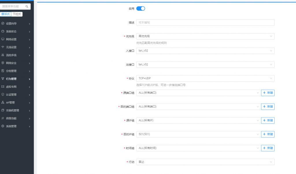Screen dimensions: 296x174
Task: Click the 高级功能 pin icon
Action: click(x=3, y=118)
